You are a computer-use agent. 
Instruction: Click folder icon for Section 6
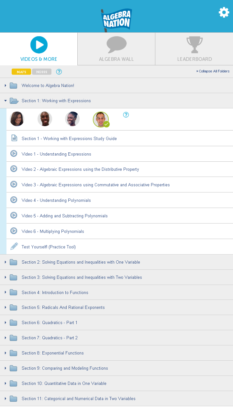click(13, 322)
